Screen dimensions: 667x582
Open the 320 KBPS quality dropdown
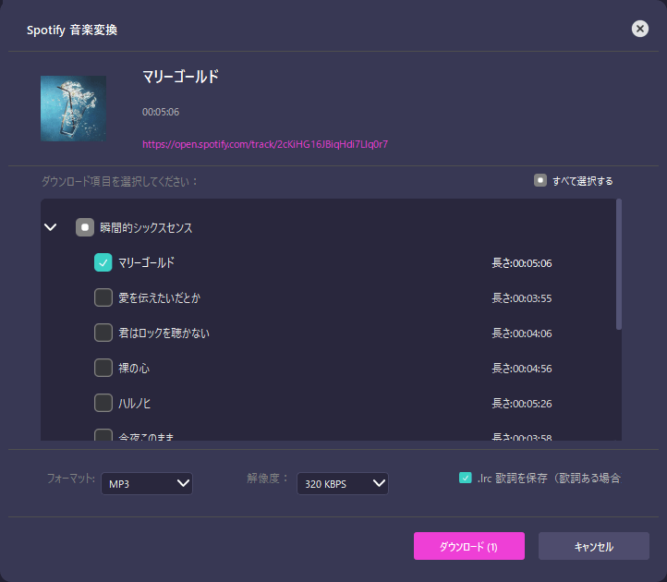pyautogui.click(x=342, y=484)
